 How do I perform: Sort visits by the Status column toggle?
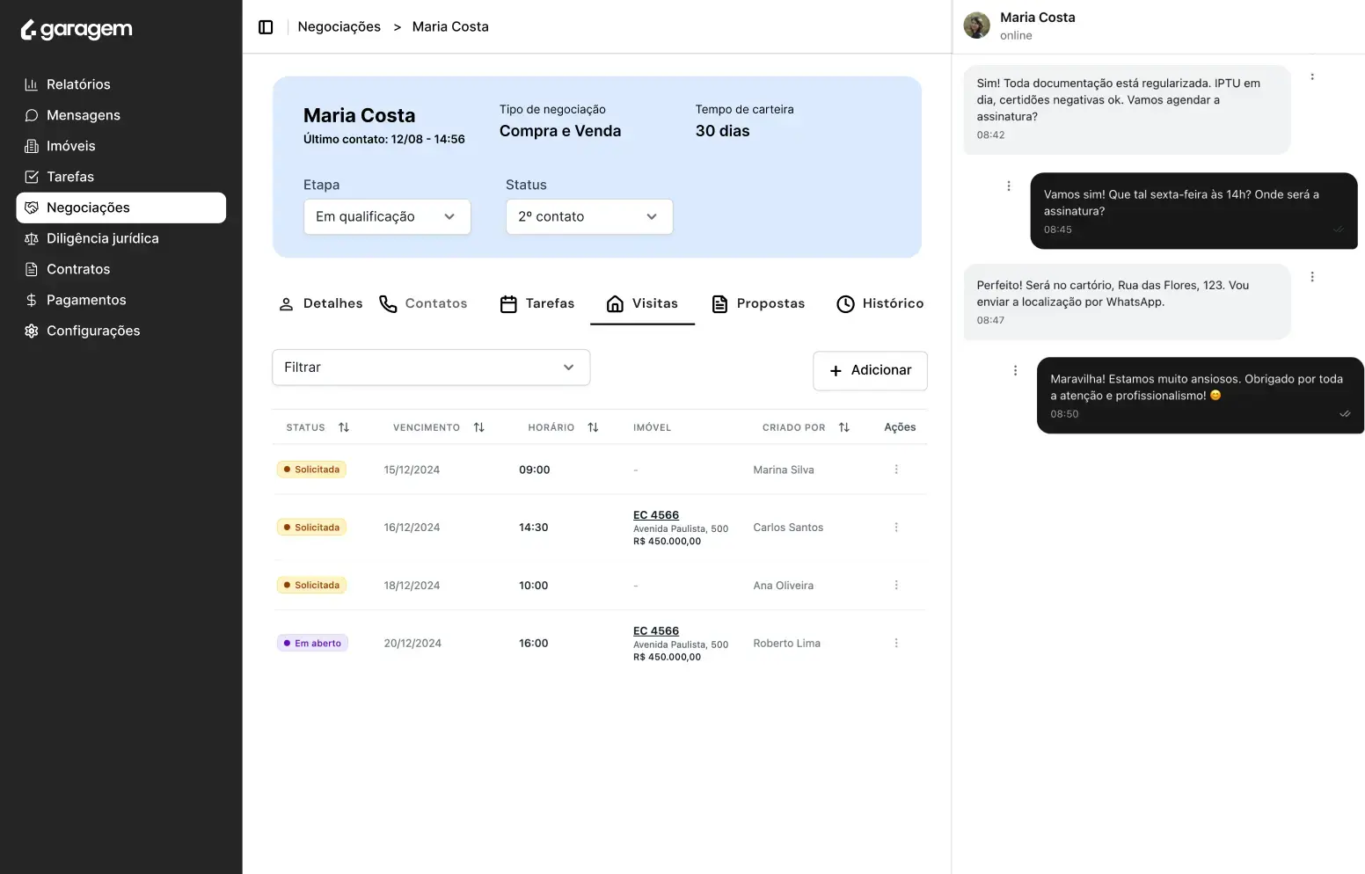tap(344, 426)
